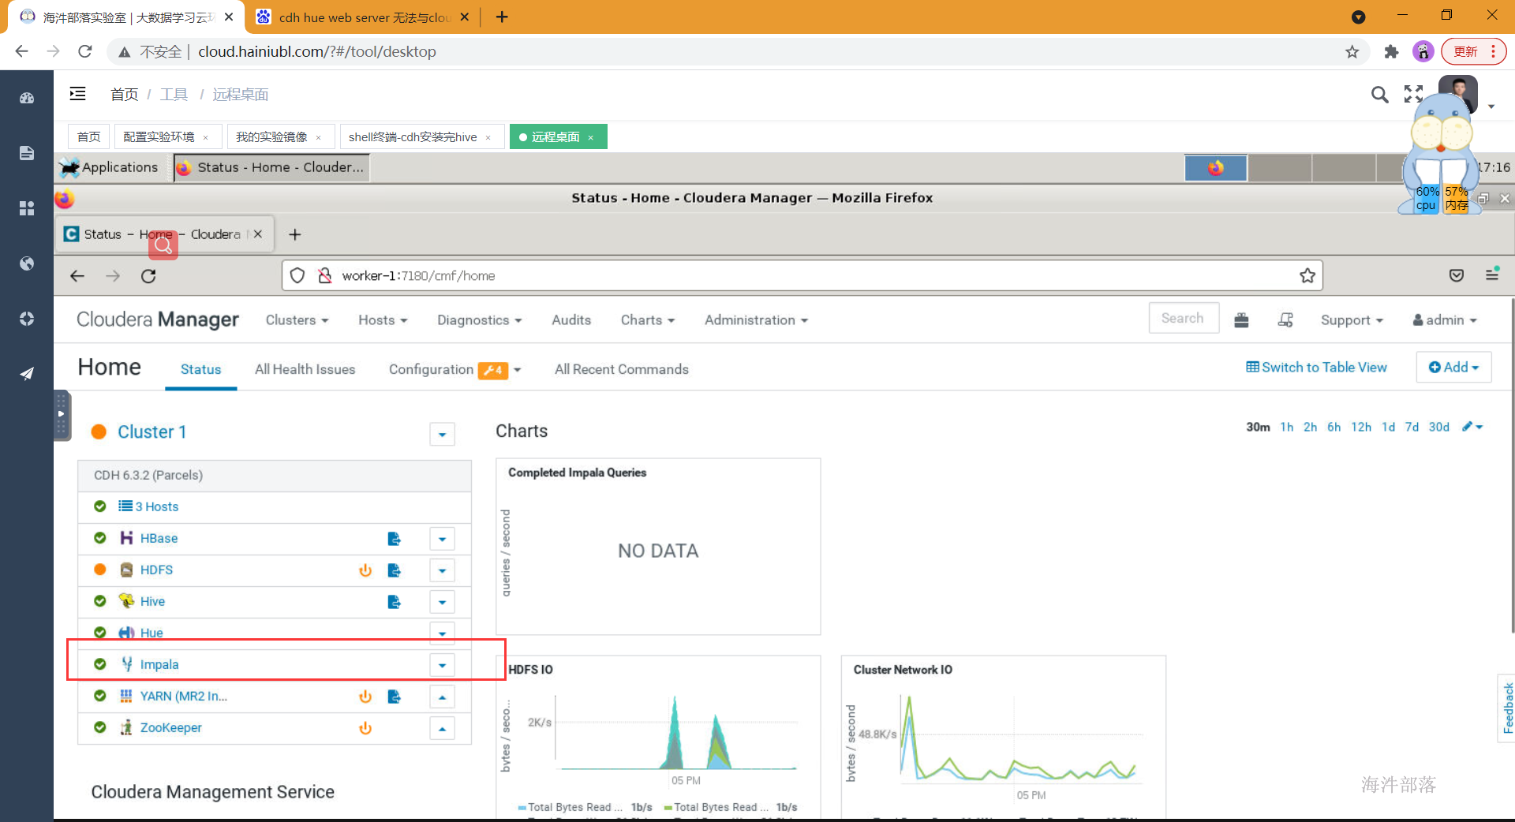
Task: Open the Administration menu
Action: 756,319
